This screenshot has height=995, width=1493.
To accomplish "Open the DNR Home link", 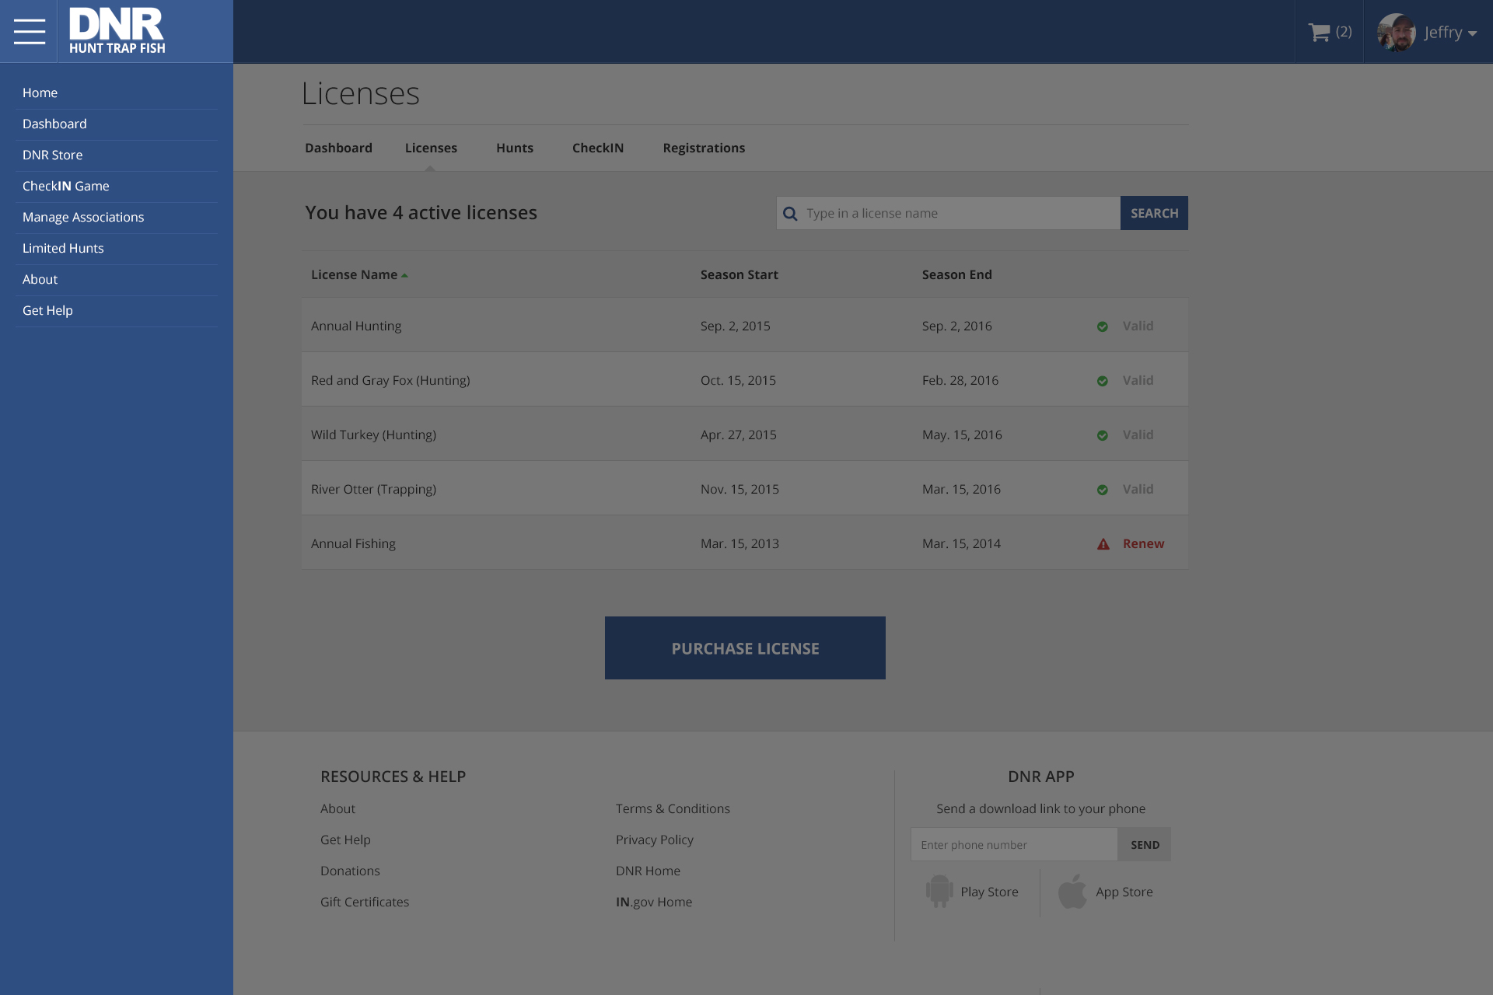I will point(648,871).
